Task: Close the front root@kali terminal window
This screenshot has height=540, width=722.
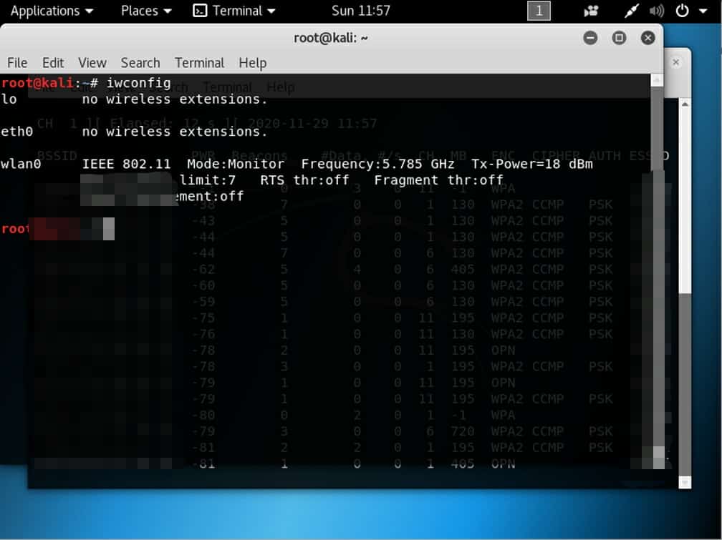Action: click(648, 38)
